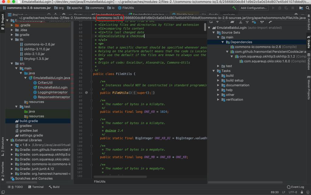Image resolution: width=311 pixels, height=195 pixels.
Task: Click the CrifanUtil class icon
Action: click(35, 83)
